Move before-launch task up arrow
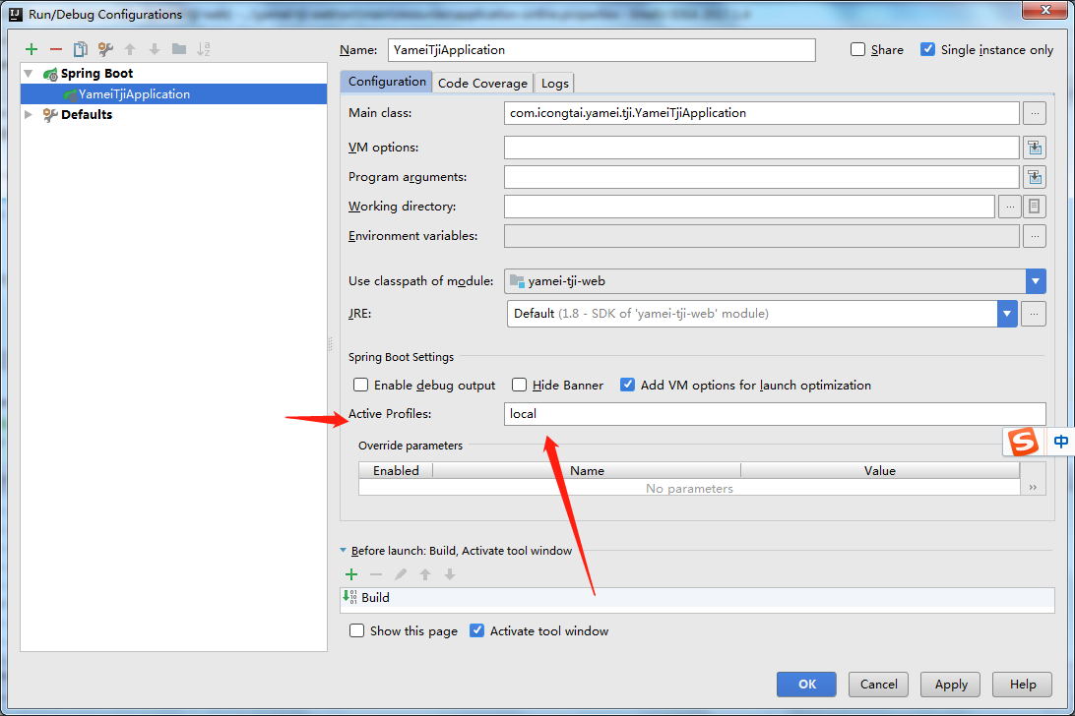The width and height of the screenshot is (1075, 716). [425, 574]
